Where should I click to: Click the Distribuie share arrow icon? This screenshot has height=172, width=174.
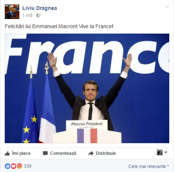point(91,153)
